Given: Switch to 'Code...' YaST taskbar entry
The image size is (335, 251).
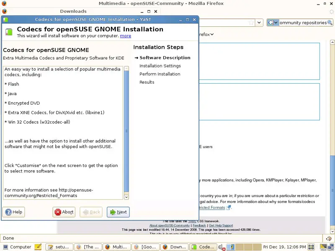Looking at the screenshot, I should click(x=203, y=247).
